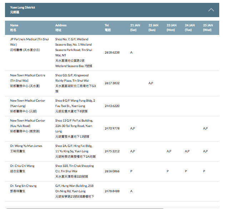The width and height of the screenshot is (226, 209).
Task: Tap phone number 2475 2212
Action: point(112,151)
